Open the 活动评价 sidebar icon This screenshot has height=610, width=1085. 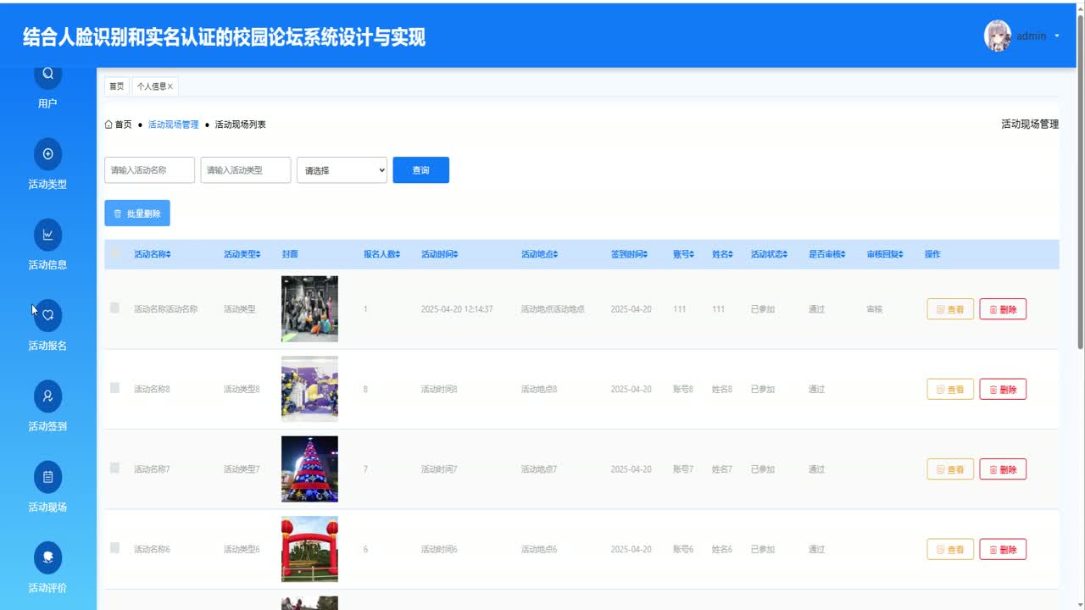pyautogui.click(x=47, y=557)
